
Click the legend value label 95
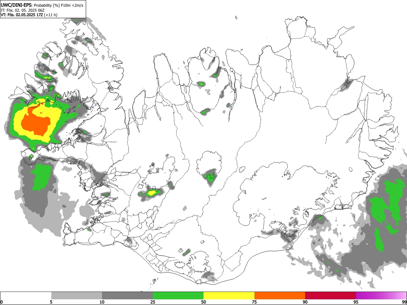pos(356,302)
